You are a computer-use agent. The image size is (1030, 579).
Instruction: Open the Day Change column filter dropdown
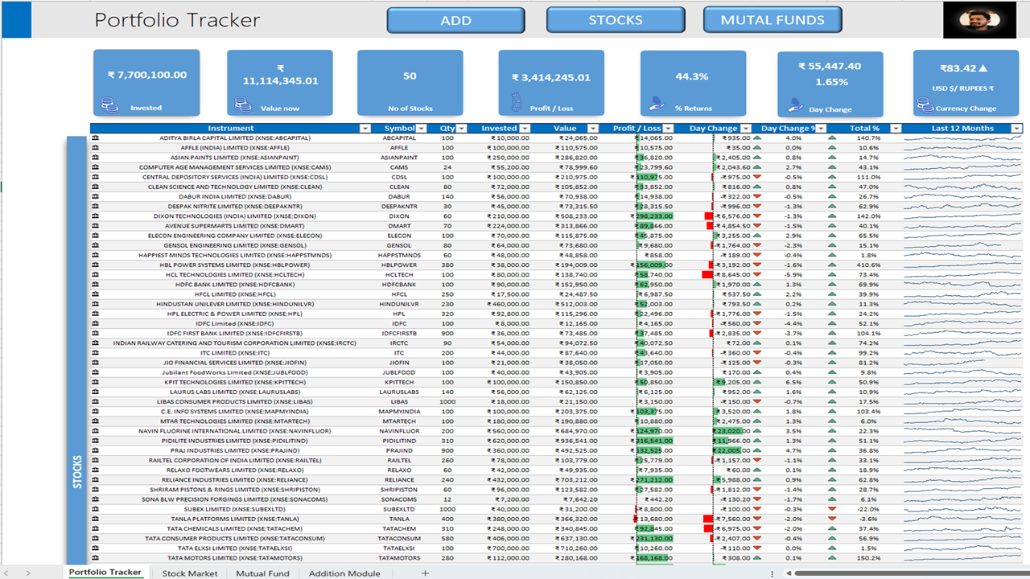pos(745,129)
